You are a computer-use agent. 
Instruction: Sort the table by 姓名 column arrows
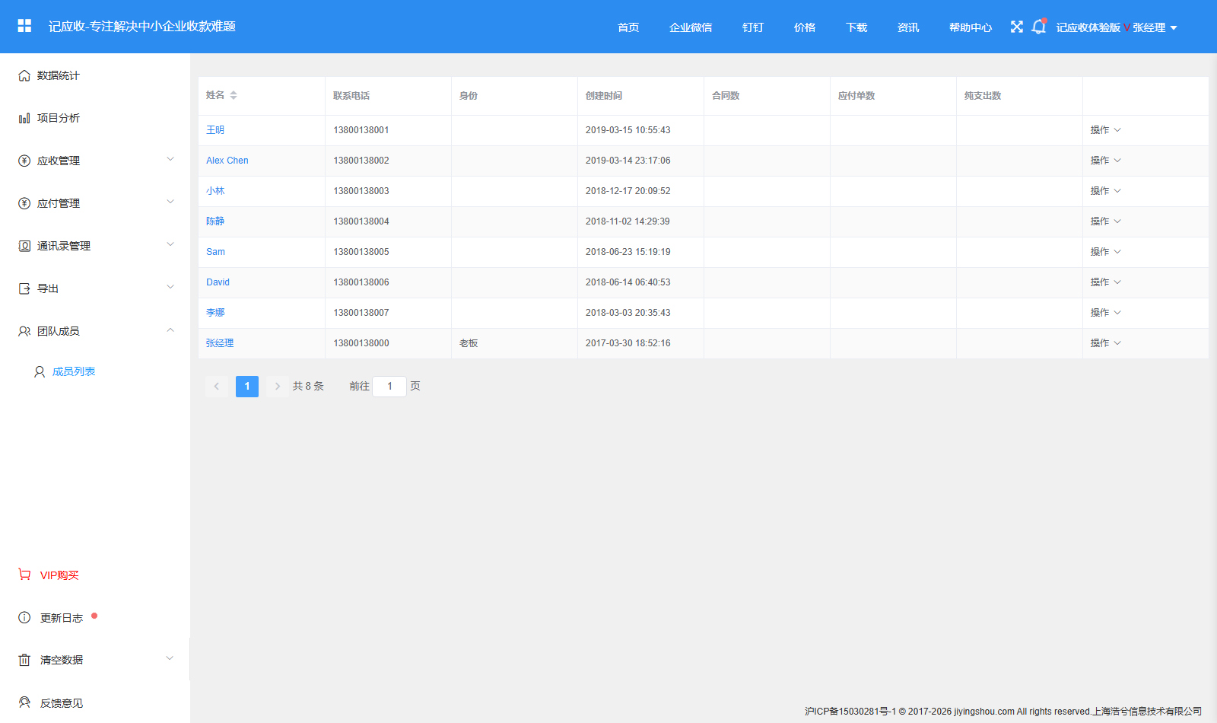coord(234,95)
